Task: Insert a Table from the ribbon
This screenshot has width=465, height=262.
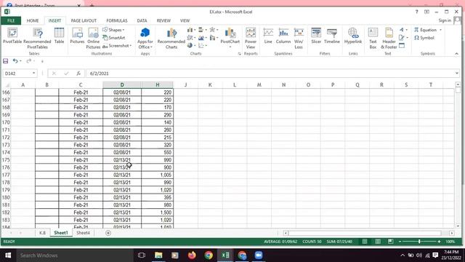Action: coord(59,36)
